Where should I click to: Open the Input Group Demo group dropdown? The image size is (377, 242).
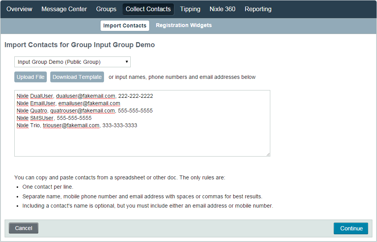[x=72, y=62]
